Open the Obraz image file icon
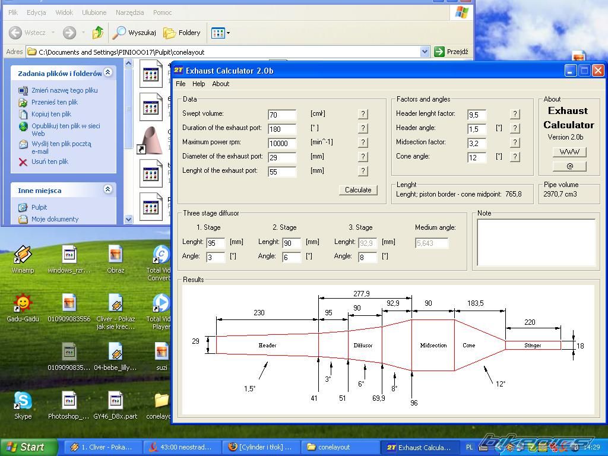 116,259
